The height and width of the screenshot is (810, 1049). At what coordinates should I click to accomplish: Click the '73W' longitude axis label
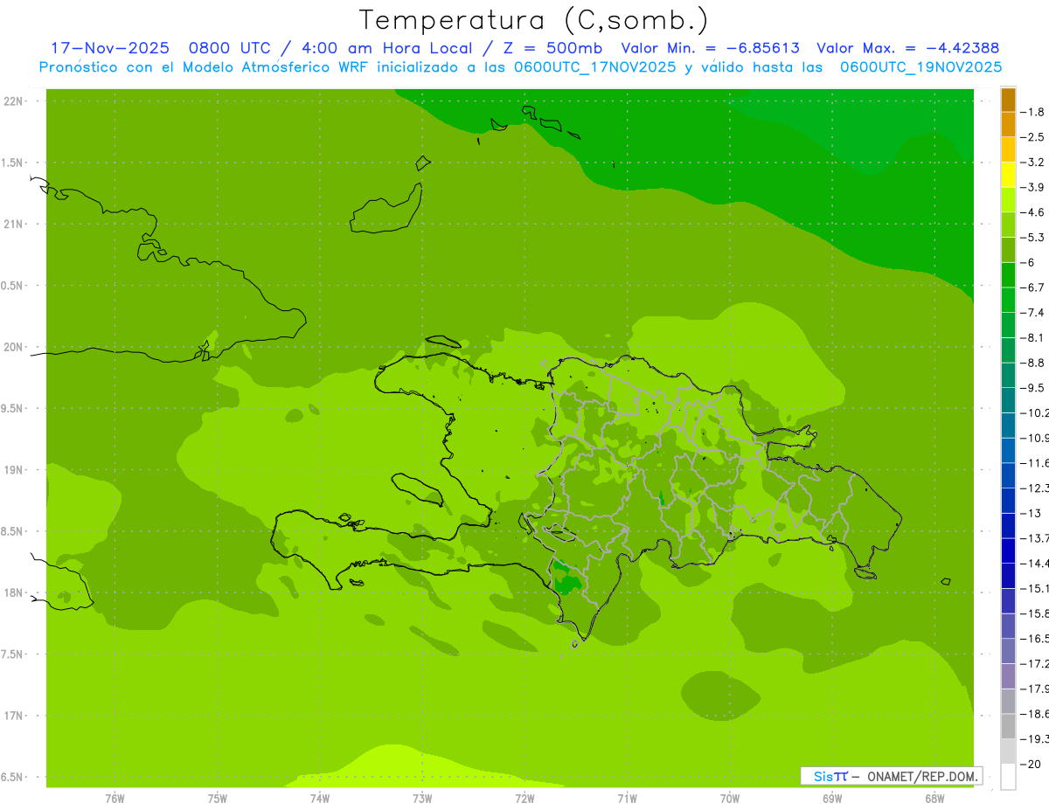click(x=422, y=799)
